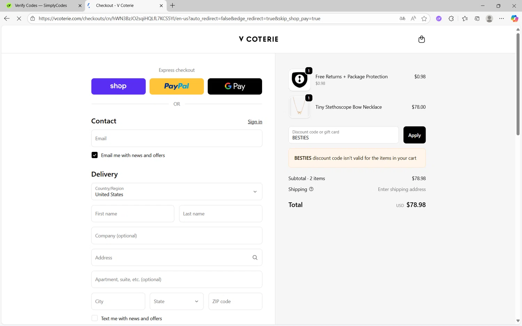Image resolution: width=522 pixels, height=326 pixels.
Task: Focus the Email input field
Action: coord(177,138)
